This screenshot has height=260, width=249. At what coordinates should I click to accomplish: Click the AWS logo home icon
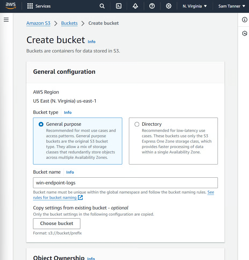pos(10,6)
